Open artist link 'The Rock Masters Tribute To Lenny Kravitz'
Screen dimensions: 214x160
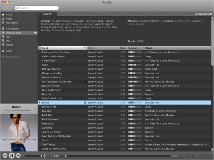pos(79,29)
